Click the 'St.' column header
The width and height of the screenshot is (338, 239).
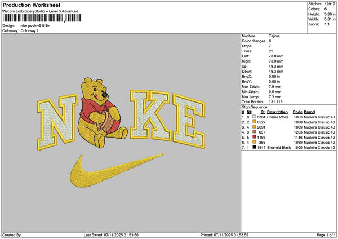point(263,112)
